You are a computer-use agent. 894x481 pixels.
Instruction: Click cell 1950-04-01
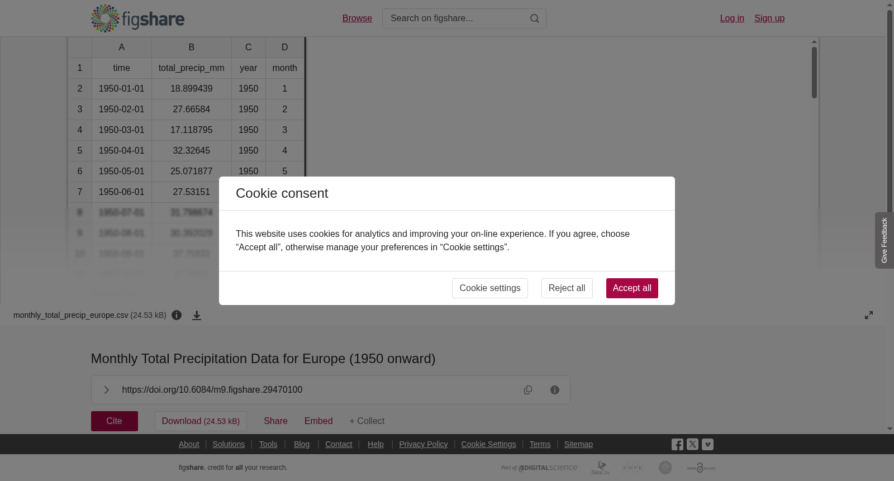point(122,151)
